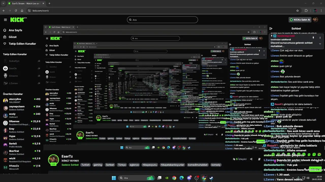325x182 pixels.
Task: Click the komedy tag
Action: tap(216, 165)
